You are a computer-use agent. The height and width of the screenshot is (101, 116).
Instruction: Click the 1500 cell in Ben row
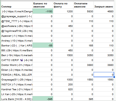63,55
